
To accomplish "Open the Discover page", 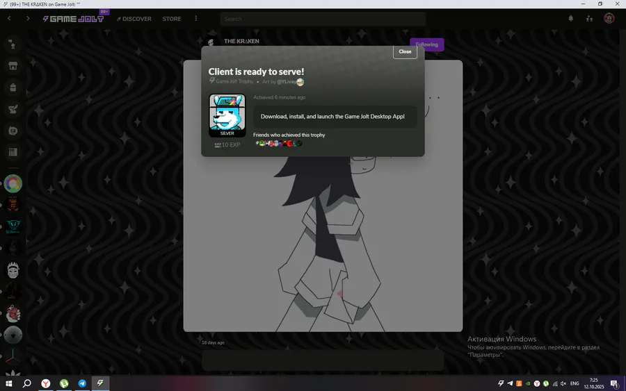I will click(134, 19).
